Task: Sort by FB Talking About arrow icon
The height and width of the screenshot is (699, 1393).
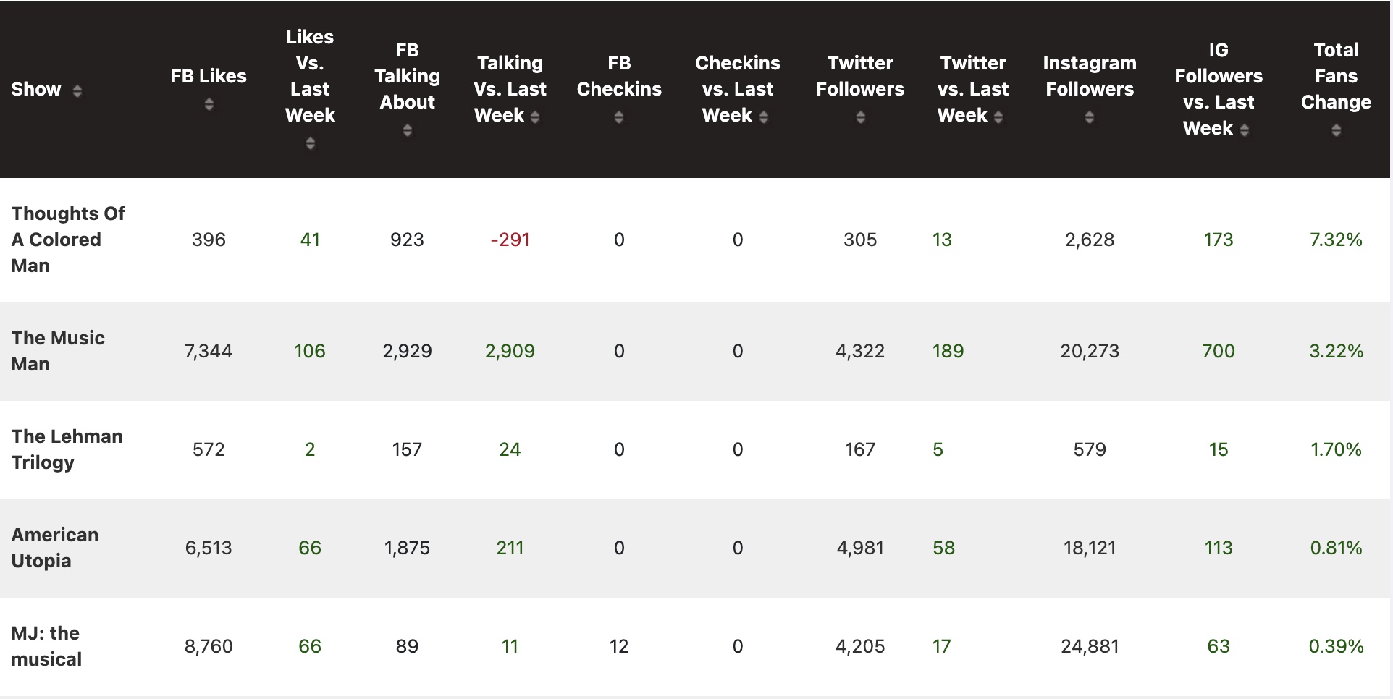Action: pos(408,130)
